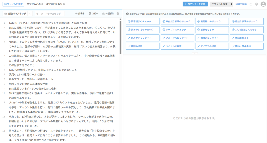This screenshot has width=267, height=143.
Task: Run トラブルのチェック
Action: [x=177, y=30]
